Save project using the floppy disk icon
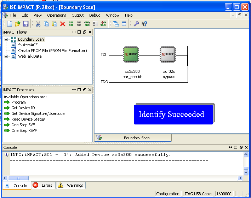Screen dimensions: 251x198 click(25, 24)
